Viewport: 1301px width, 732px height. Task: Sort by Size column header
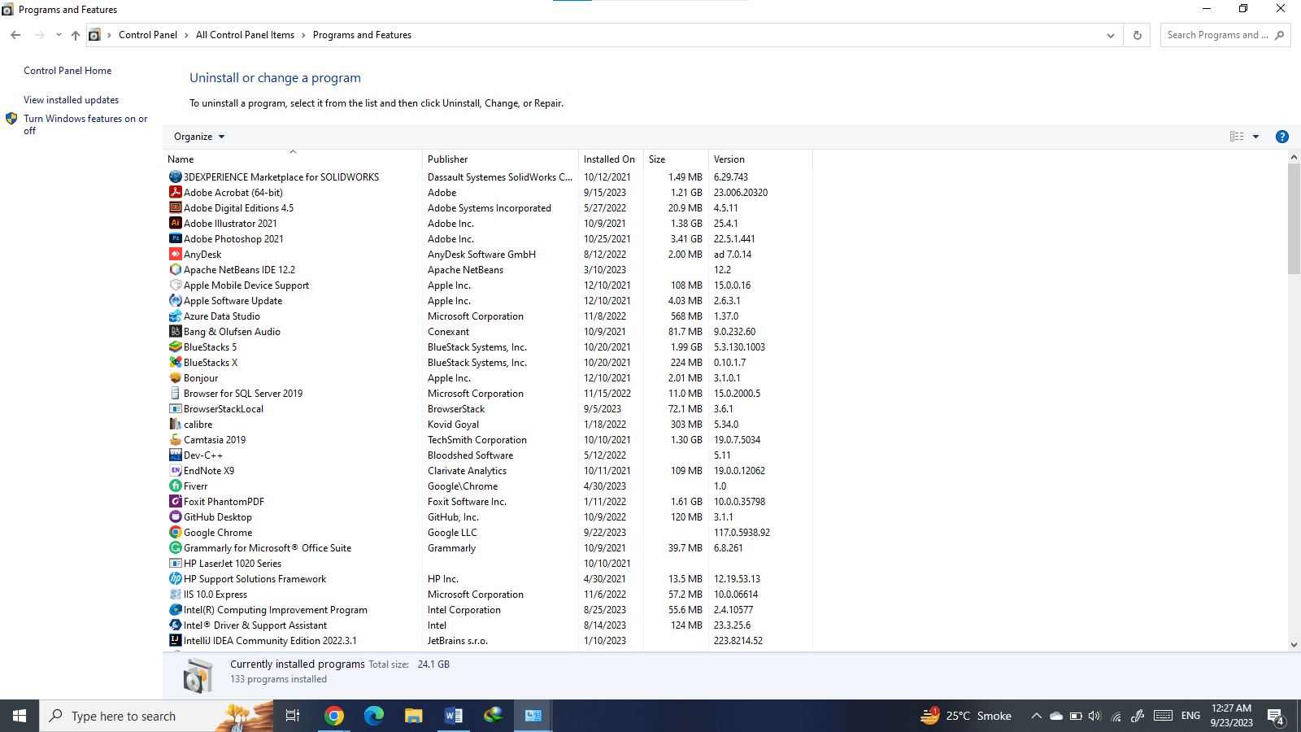coord(676,159)
